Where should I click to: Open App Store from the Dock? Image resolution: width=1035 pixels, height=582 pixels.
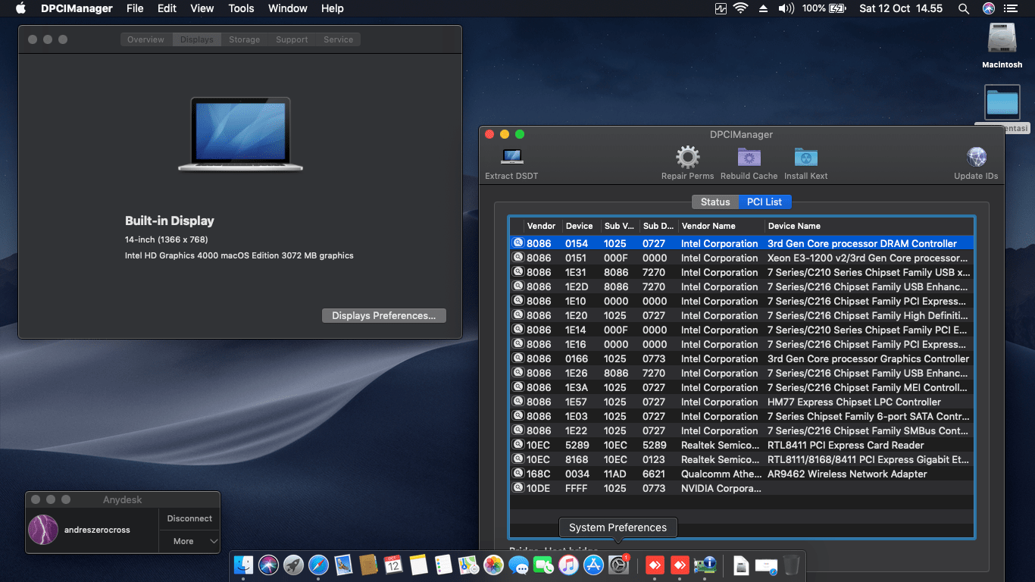tap(593, 565)
